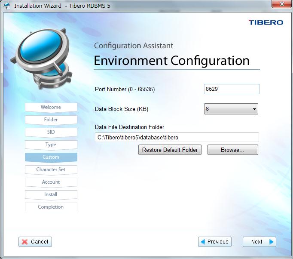Open the Data Block Size dropdown
The width and height of the screenshot is (293, 259).
pos(231,109)
